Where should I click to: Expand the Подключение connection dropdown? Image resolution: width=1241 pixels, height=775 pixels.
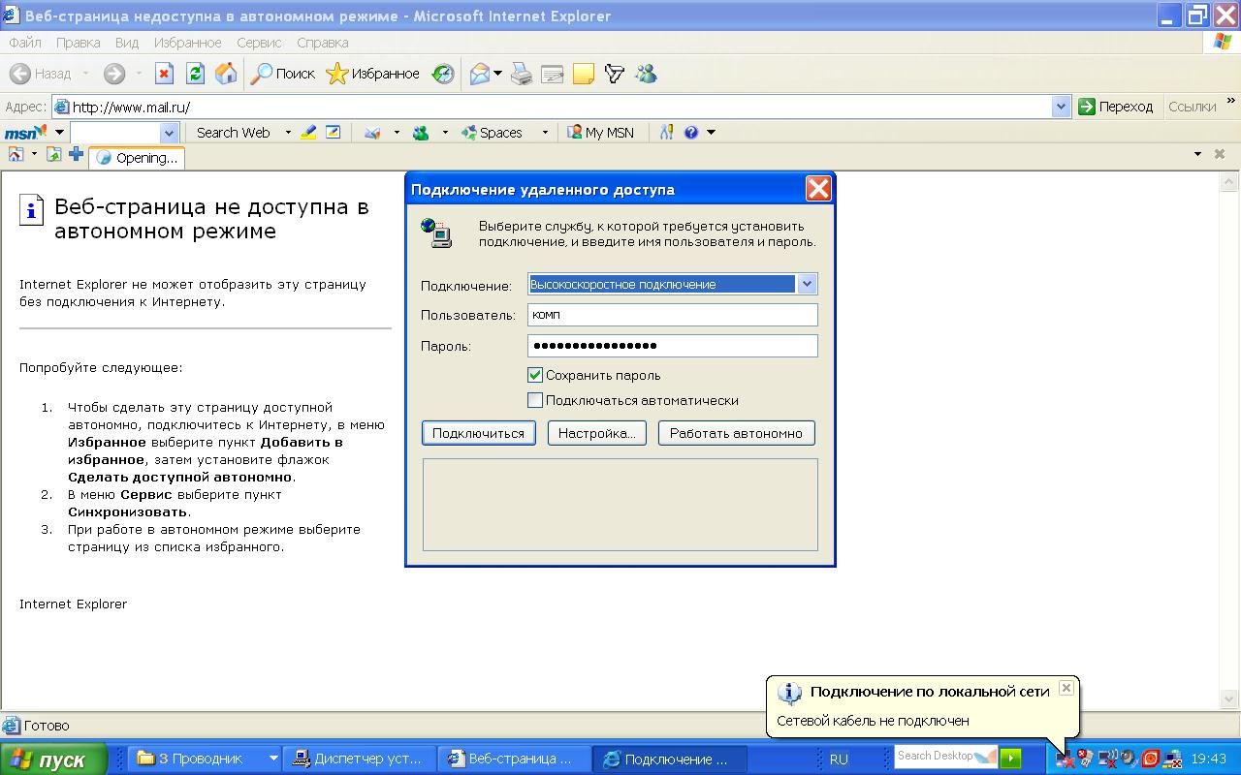coord(807,284)
